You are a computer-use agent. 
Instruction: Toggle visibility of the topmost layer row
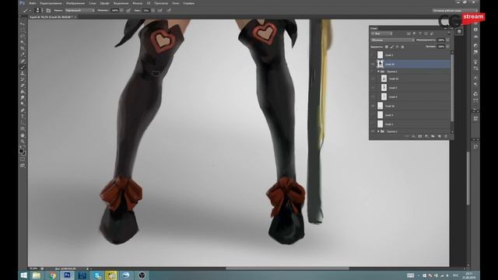(373, 55)
